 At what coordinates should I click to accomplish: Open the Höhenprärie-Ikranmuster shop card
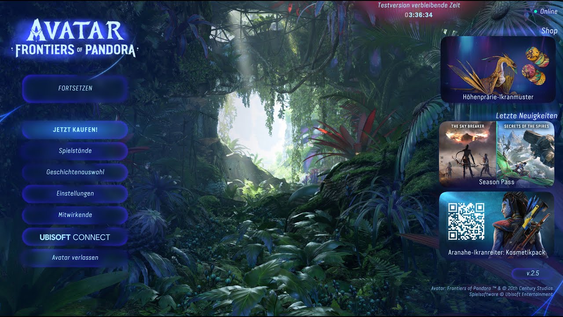498,70
